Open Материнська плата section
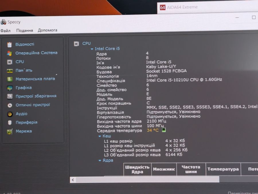The image size is (258, 194). tap(35, 79)
